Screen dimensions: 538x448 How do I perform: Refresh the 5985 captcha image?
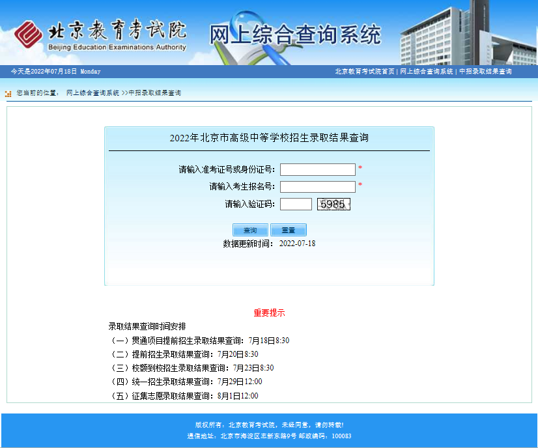[x=333, y=204]
